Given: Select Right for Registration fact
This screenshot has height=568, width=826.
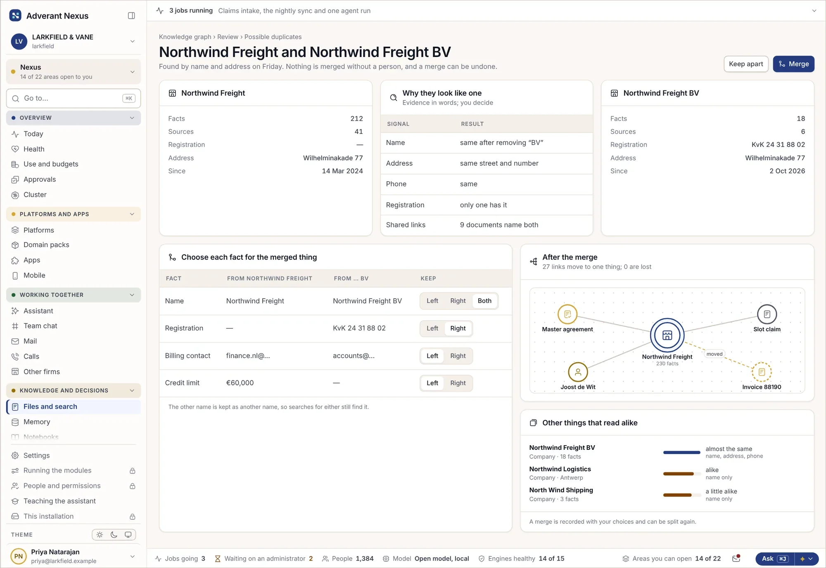Looking at the screenshot, I should point(458,328).
